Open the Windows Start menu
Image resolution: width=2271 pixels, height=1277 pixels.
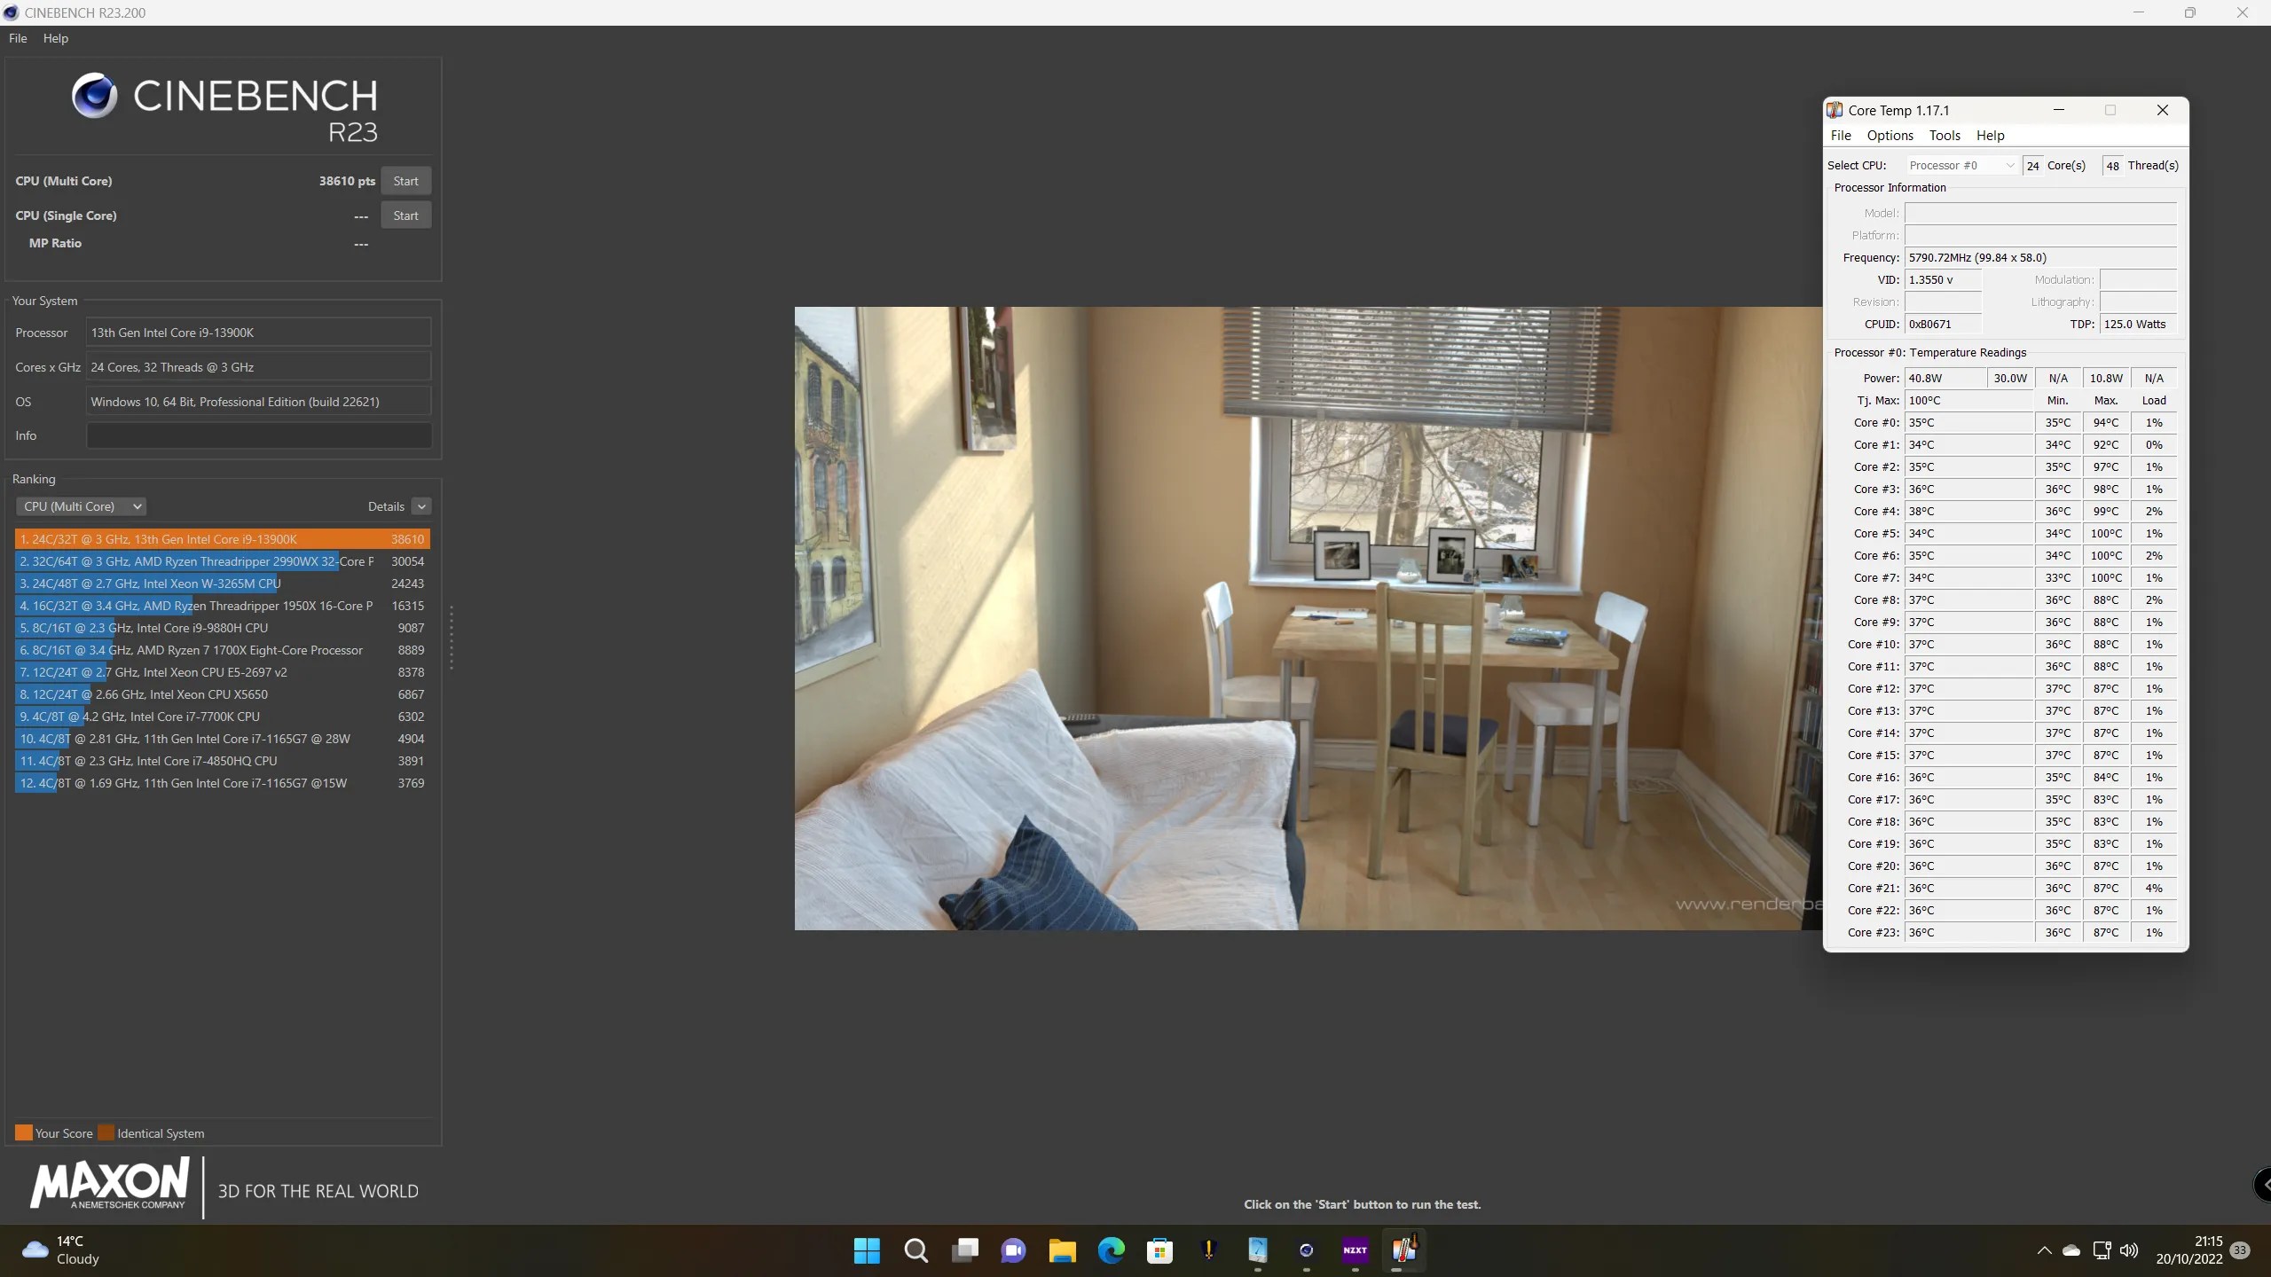coord(867,1250)
